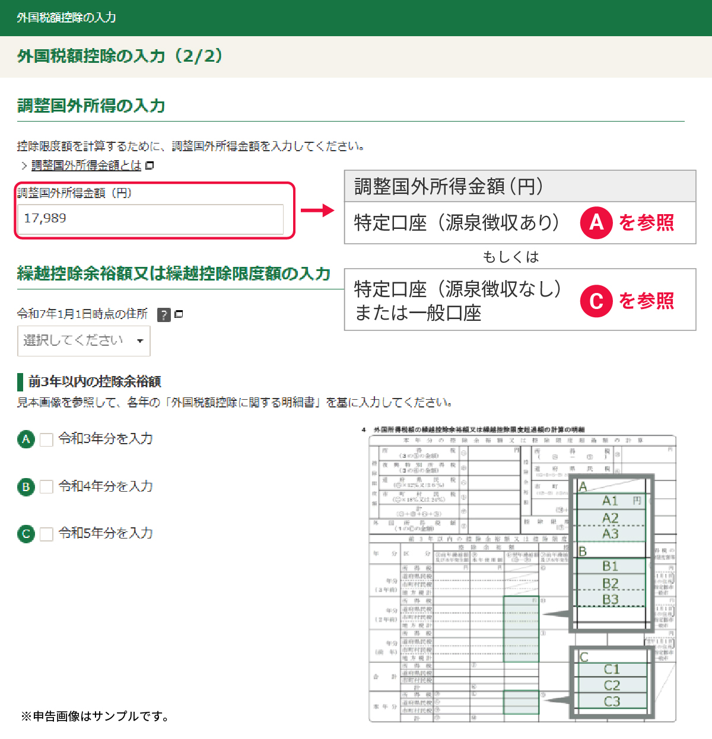
Task: Click the green C badge for 令和5年分
Action: click(x=26, y=534)
